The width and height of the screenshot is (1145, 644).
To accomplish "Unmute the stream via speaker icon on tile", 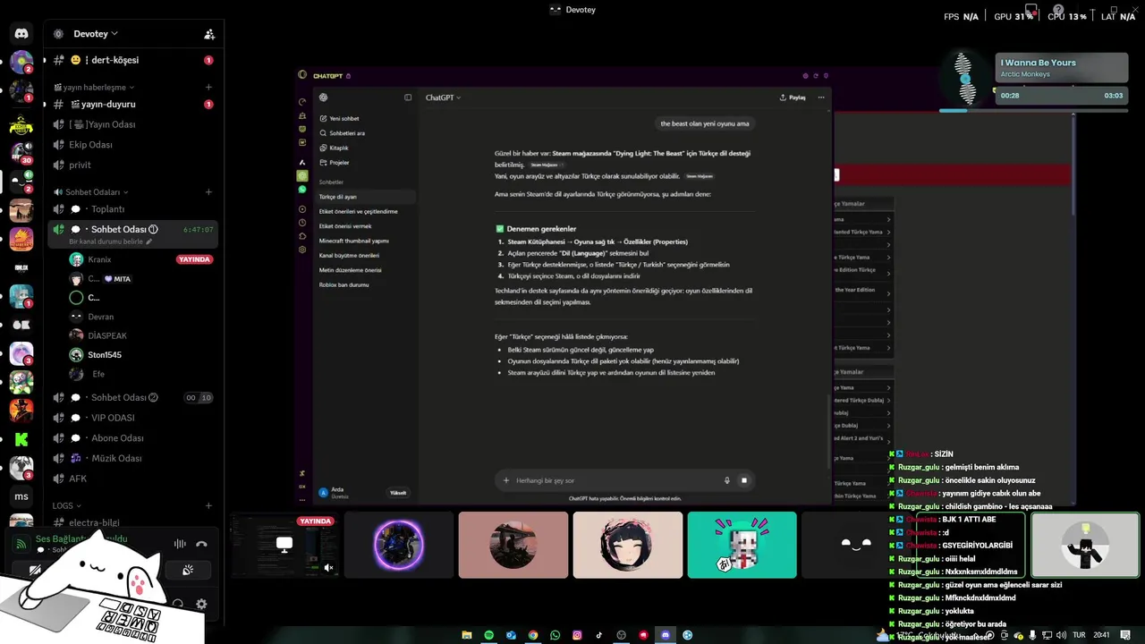I will pos(328,568).
